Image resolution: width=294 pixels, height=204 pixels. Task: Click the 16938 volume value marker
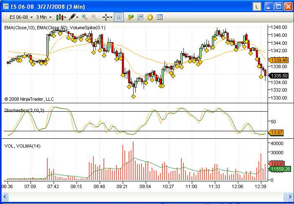pyautogui.click(x=277, y=164)
